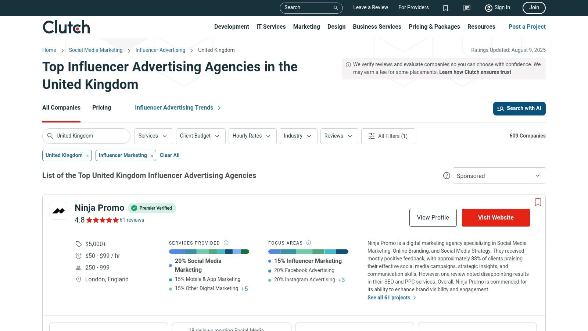588x331 pixels.
Task: Open the IT Services menu
Action: coord(271,26)
